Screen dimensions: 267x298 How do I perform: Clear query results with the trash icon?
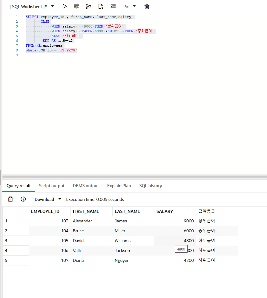(x=10, y=199)
